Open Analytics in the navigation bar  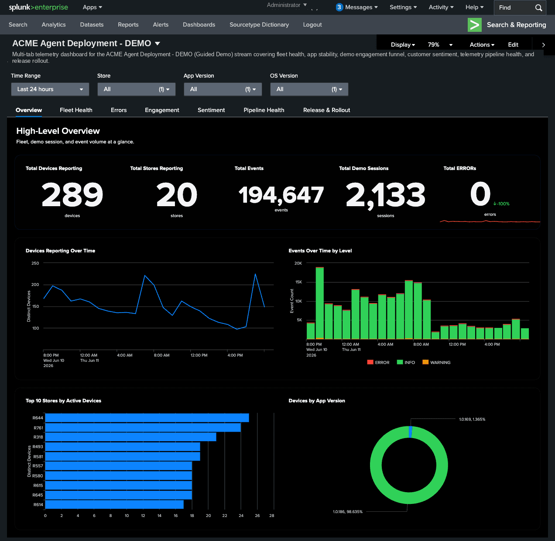(x=54, y=25)
